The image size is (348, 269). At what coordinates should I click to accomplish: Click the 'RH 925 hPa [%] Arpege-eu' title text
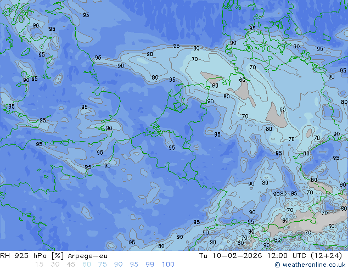54,256
